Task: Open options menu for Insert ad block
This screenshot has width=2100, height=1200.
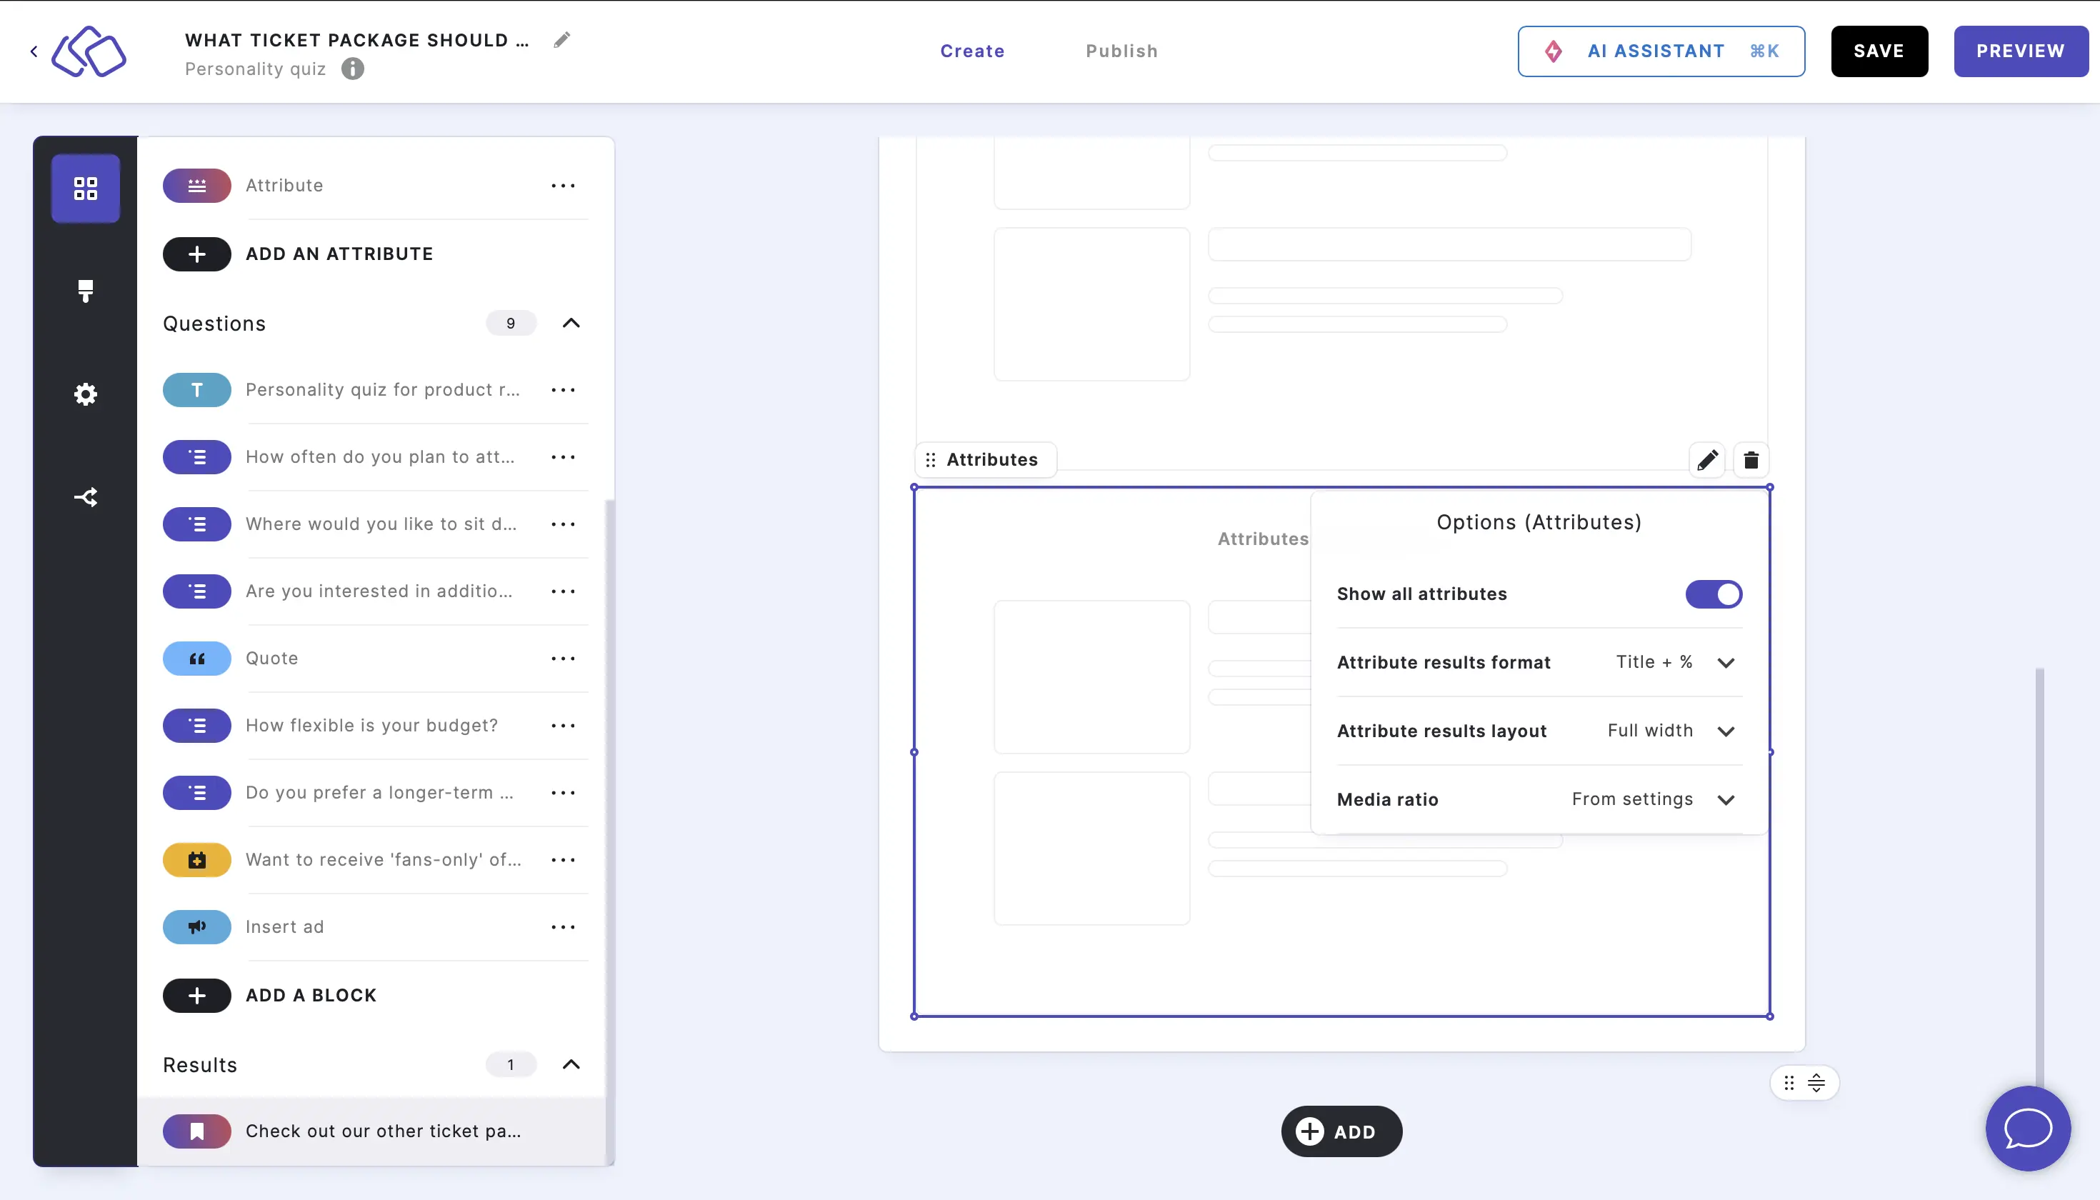Action: [563, 927]
